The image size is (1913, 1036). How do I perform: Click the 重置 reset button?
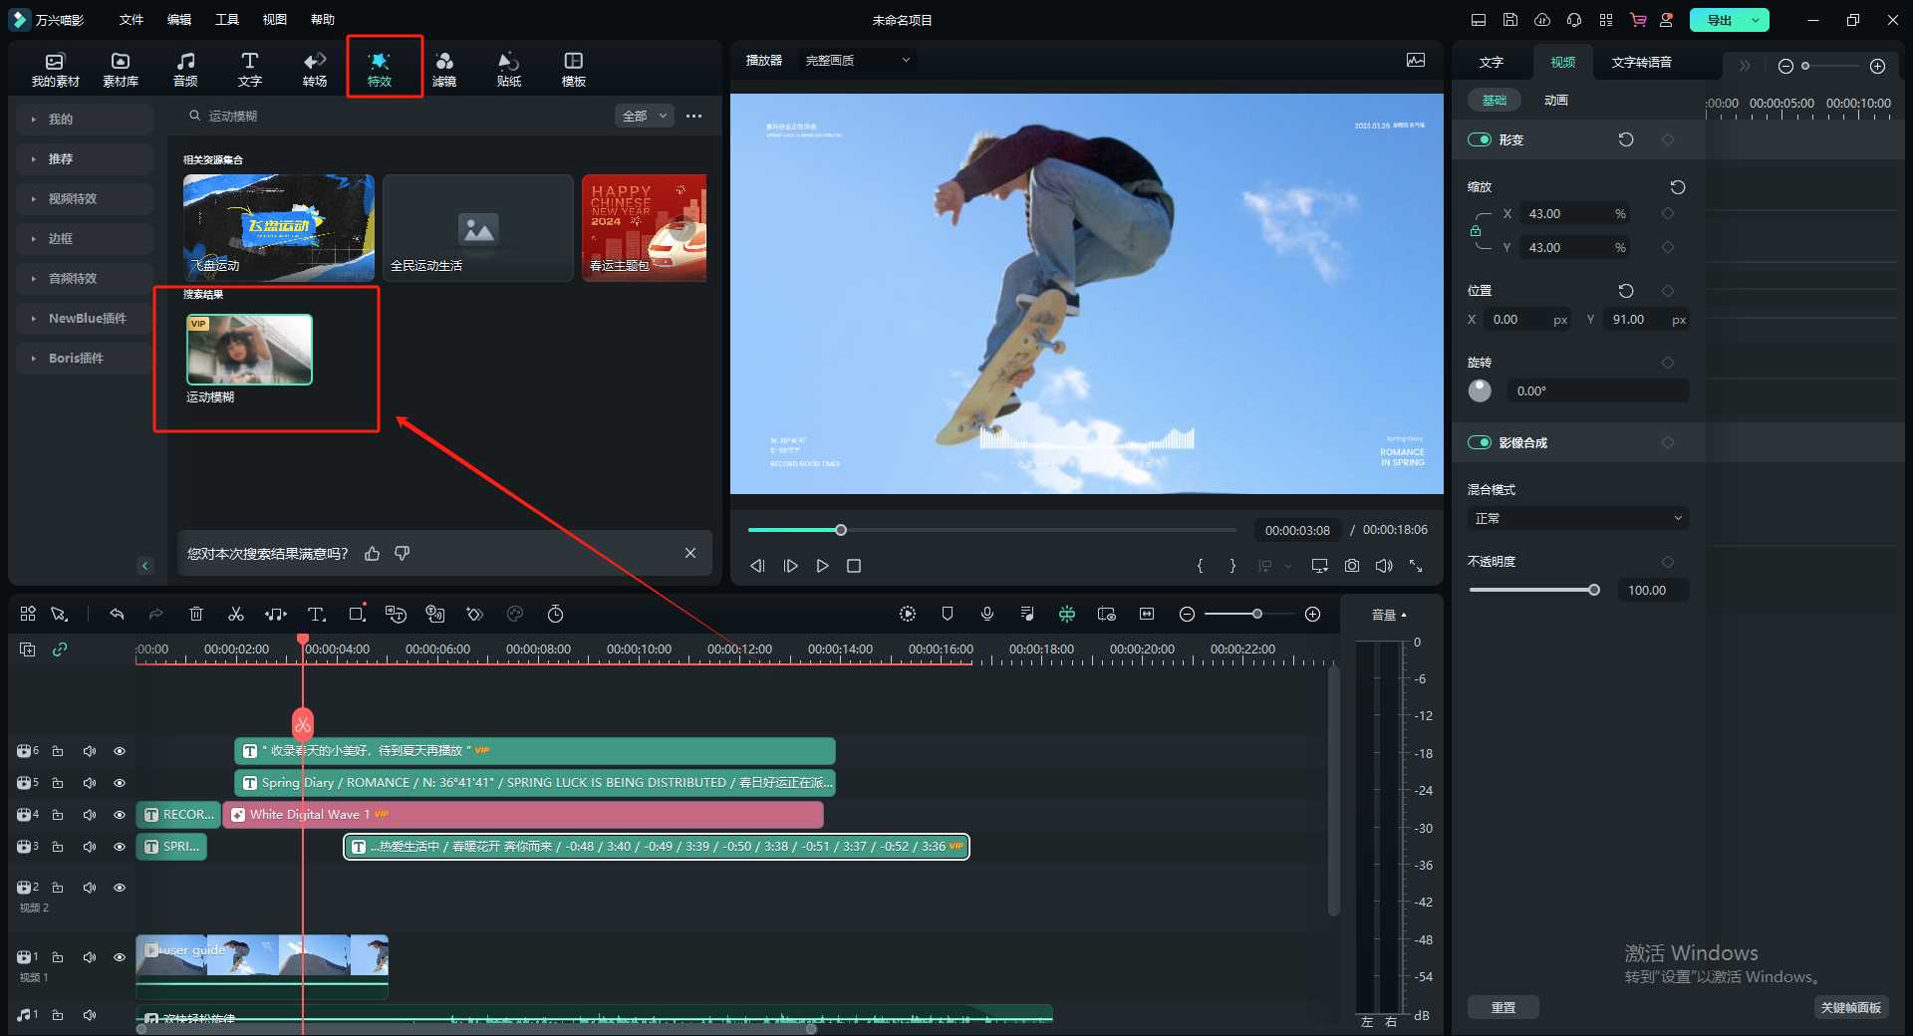click(x=1503, y=1007)
